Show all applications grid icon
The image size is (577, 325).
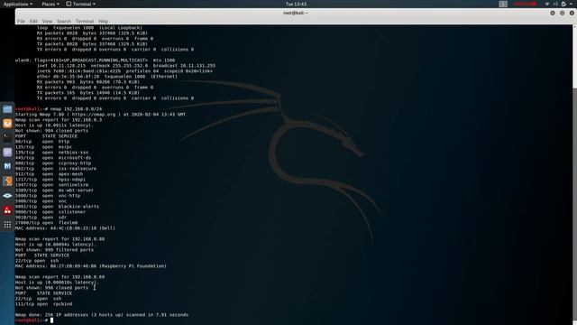pyautogui.click(x=7, y=225)
